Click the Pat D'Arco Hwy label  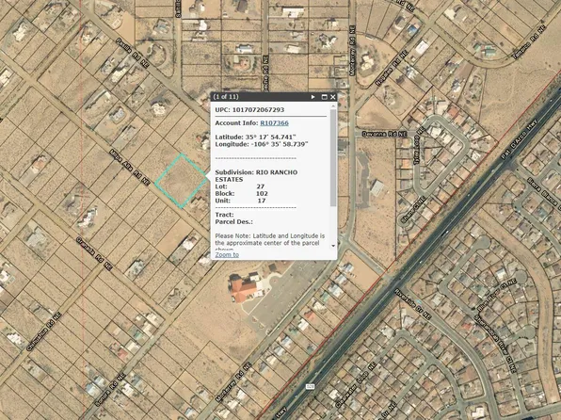click(520, 140)
